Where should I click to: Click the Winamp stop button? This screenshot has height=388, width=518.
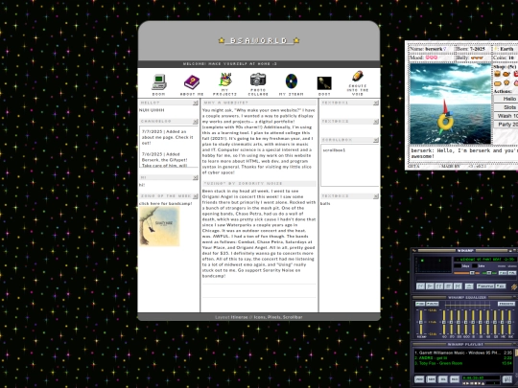pos(448,286)
